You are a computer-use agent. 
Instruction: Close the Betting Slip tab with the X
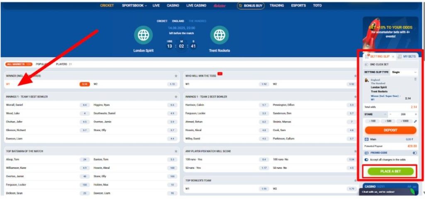[x=393, y=56]
